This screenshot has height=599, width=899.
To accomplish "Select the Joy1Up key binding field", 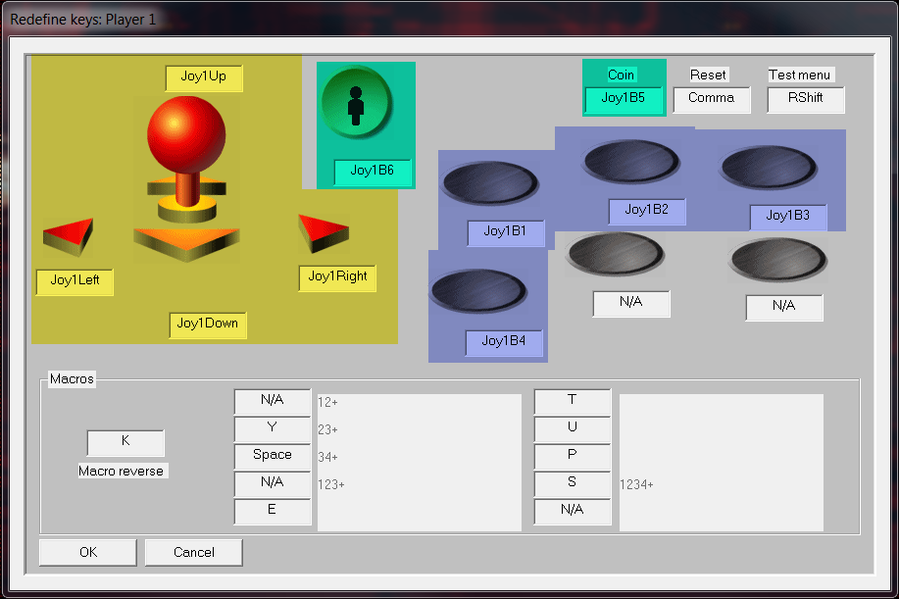I will point(204,77).
